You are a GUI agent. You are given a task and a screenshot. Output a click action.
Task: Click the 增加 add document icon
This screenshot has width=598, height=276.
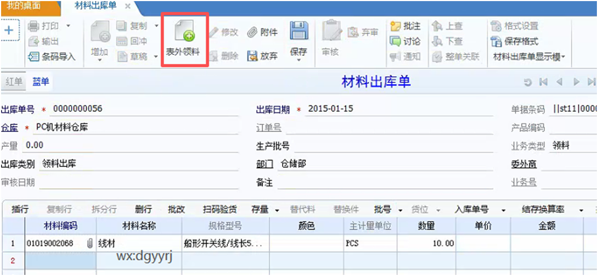click(x=100, y=32)
